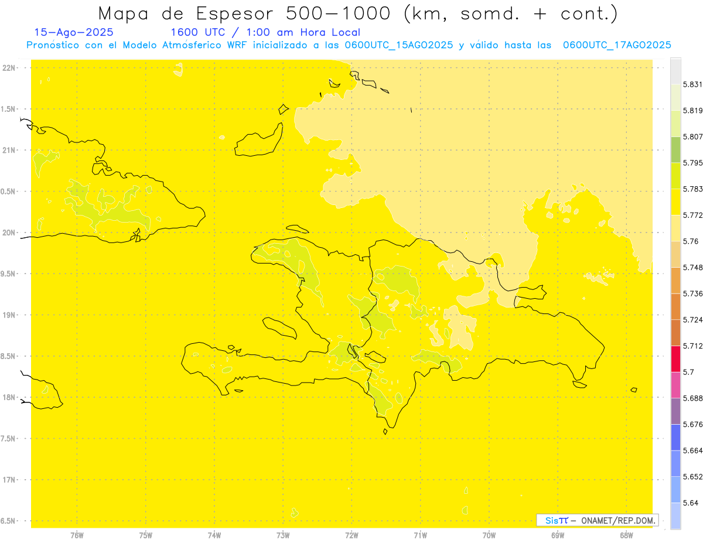This screenshot has width=703, height=543.
Task: Click the latitude label '6.5N'
Action: [9, 521]
